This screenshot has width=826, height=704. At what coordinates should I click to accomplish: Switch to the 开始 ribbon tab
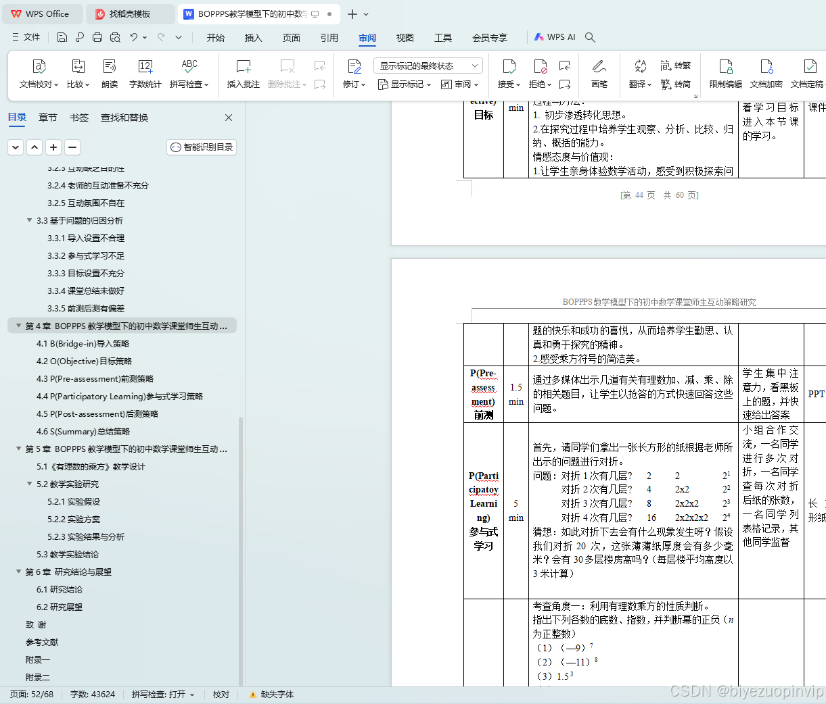tap(216, 37)
